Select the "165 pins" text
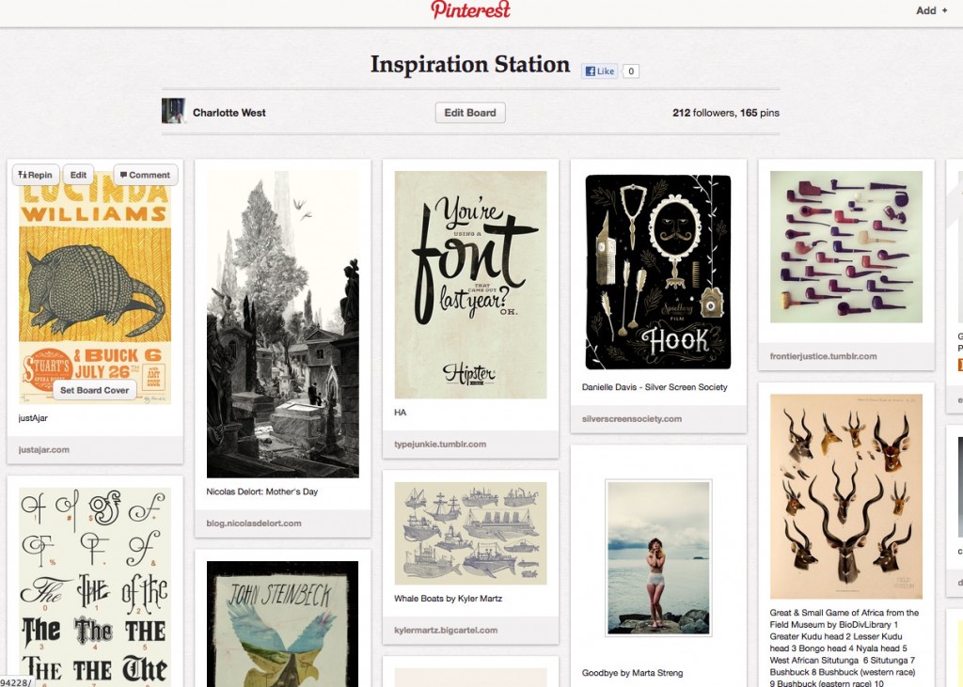The height and width of the screenshot is (687, 963). (760, 113)
